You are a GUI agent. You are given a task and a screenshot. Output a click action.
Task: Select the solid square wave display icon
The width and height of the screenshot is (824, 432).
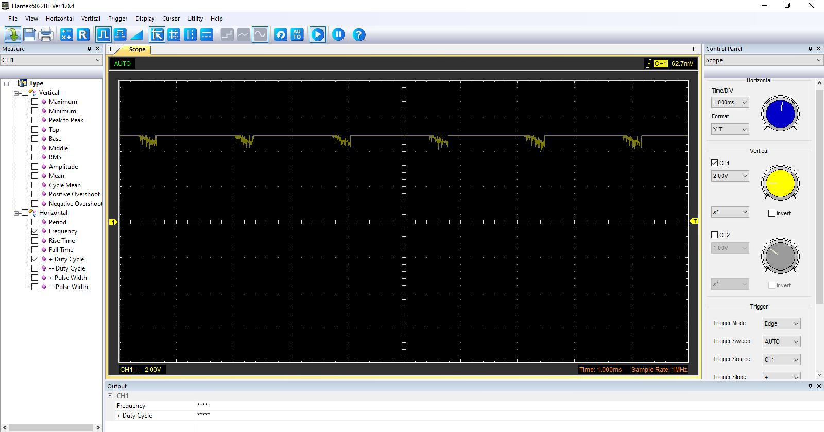coord(104,34)
